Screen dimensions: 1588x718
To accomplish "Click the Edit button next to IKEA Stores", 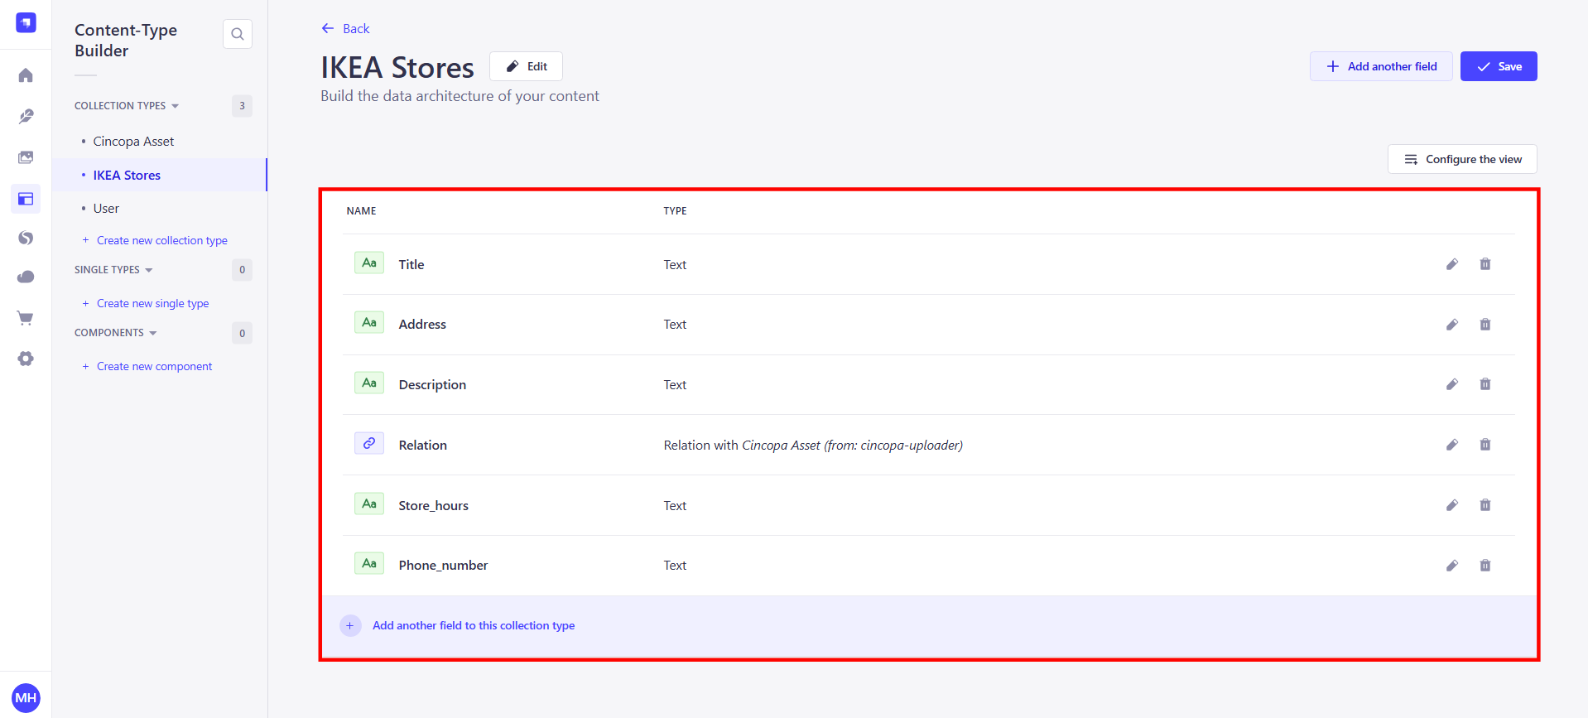I will click(527, 66).
